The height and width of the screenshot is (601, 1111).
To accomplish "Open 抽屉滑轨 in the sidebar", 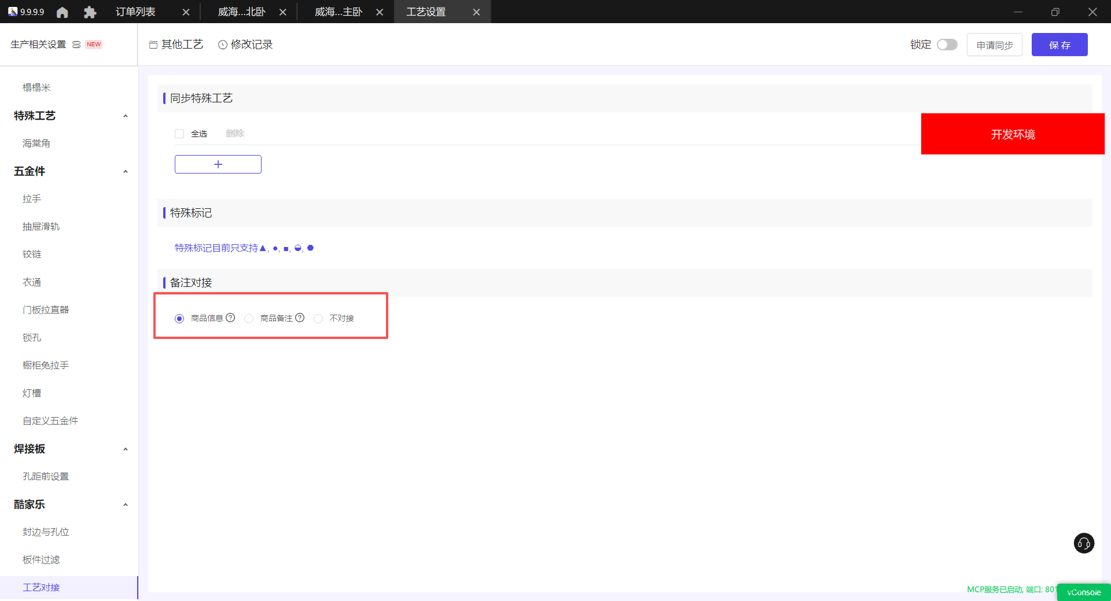I will click(41, 227).
